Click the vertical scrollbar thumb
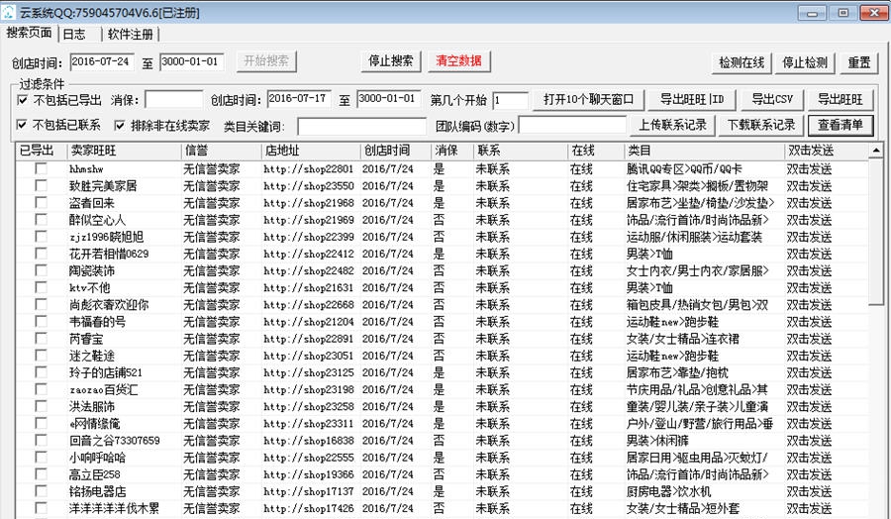The width and height of the screenshot is (891, 519). point(876,232)
